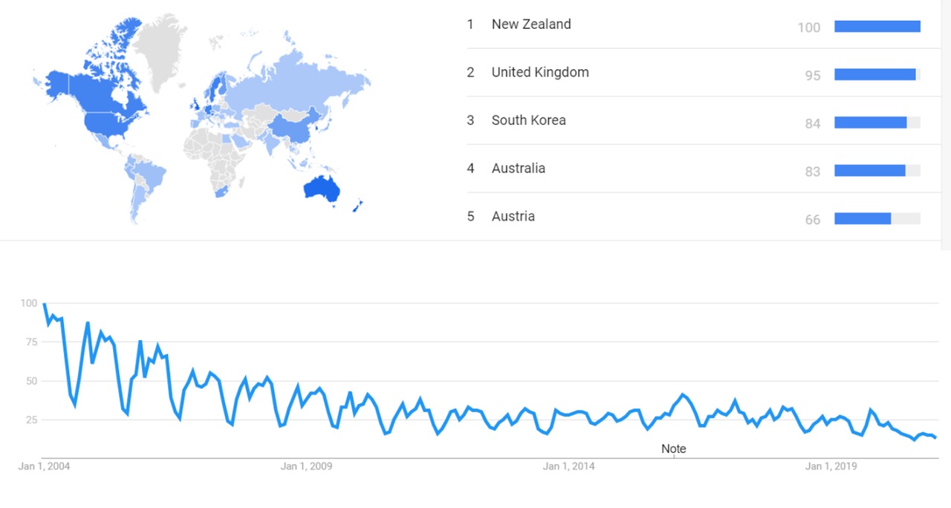Click the Note marker on the timeline
951x508 pixels.
tap(674, 449)
